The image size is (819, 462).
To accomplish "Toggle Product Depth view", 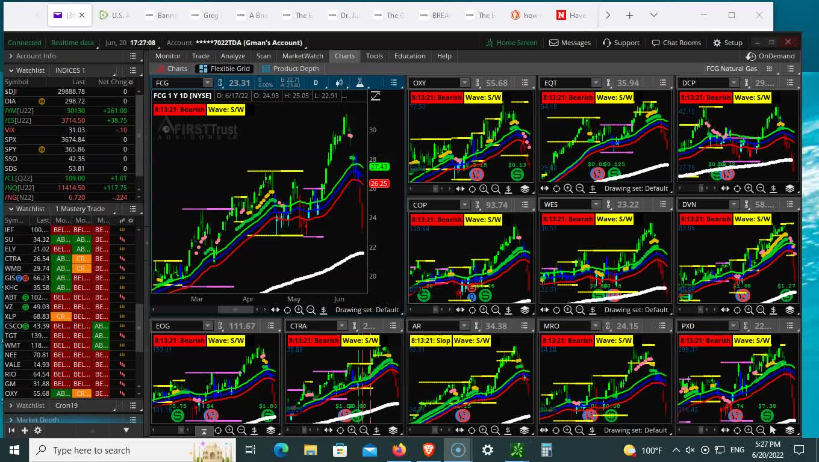I will pyautogui.click(x=290, y=69).
